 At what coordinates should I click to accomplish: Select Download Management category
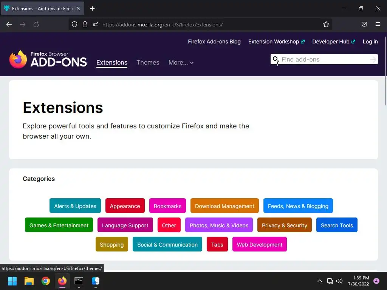click(224, 206)
